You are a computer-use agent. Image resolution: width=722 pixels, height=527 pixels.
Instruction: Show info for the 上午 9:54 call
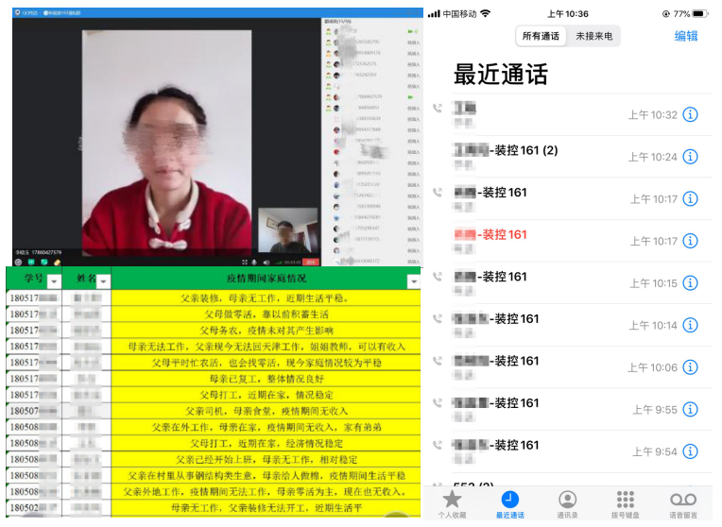point(691,451)
